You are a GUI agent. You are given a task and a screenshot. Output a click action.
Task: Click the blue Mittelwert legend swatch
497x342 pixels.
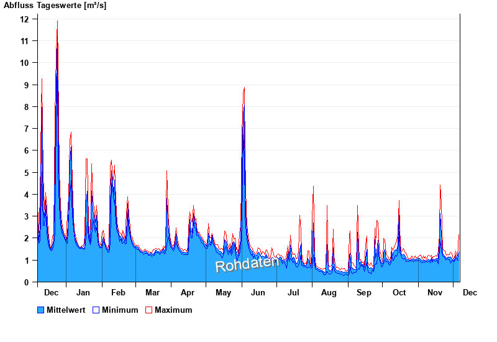pos(41,310)
